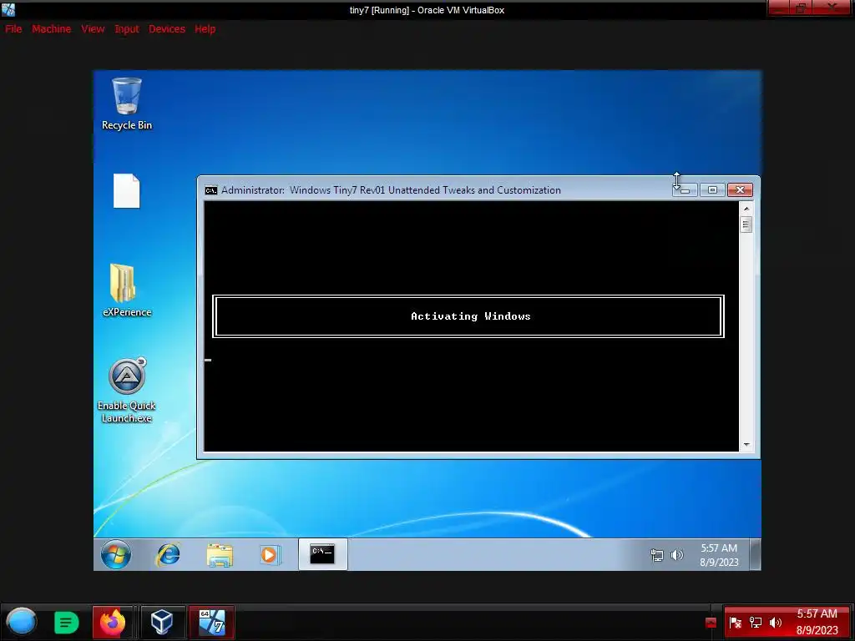Open the Recycle Bin desktop icon
The width and height of the screenshot is (855, 641).
coord(127,104)
